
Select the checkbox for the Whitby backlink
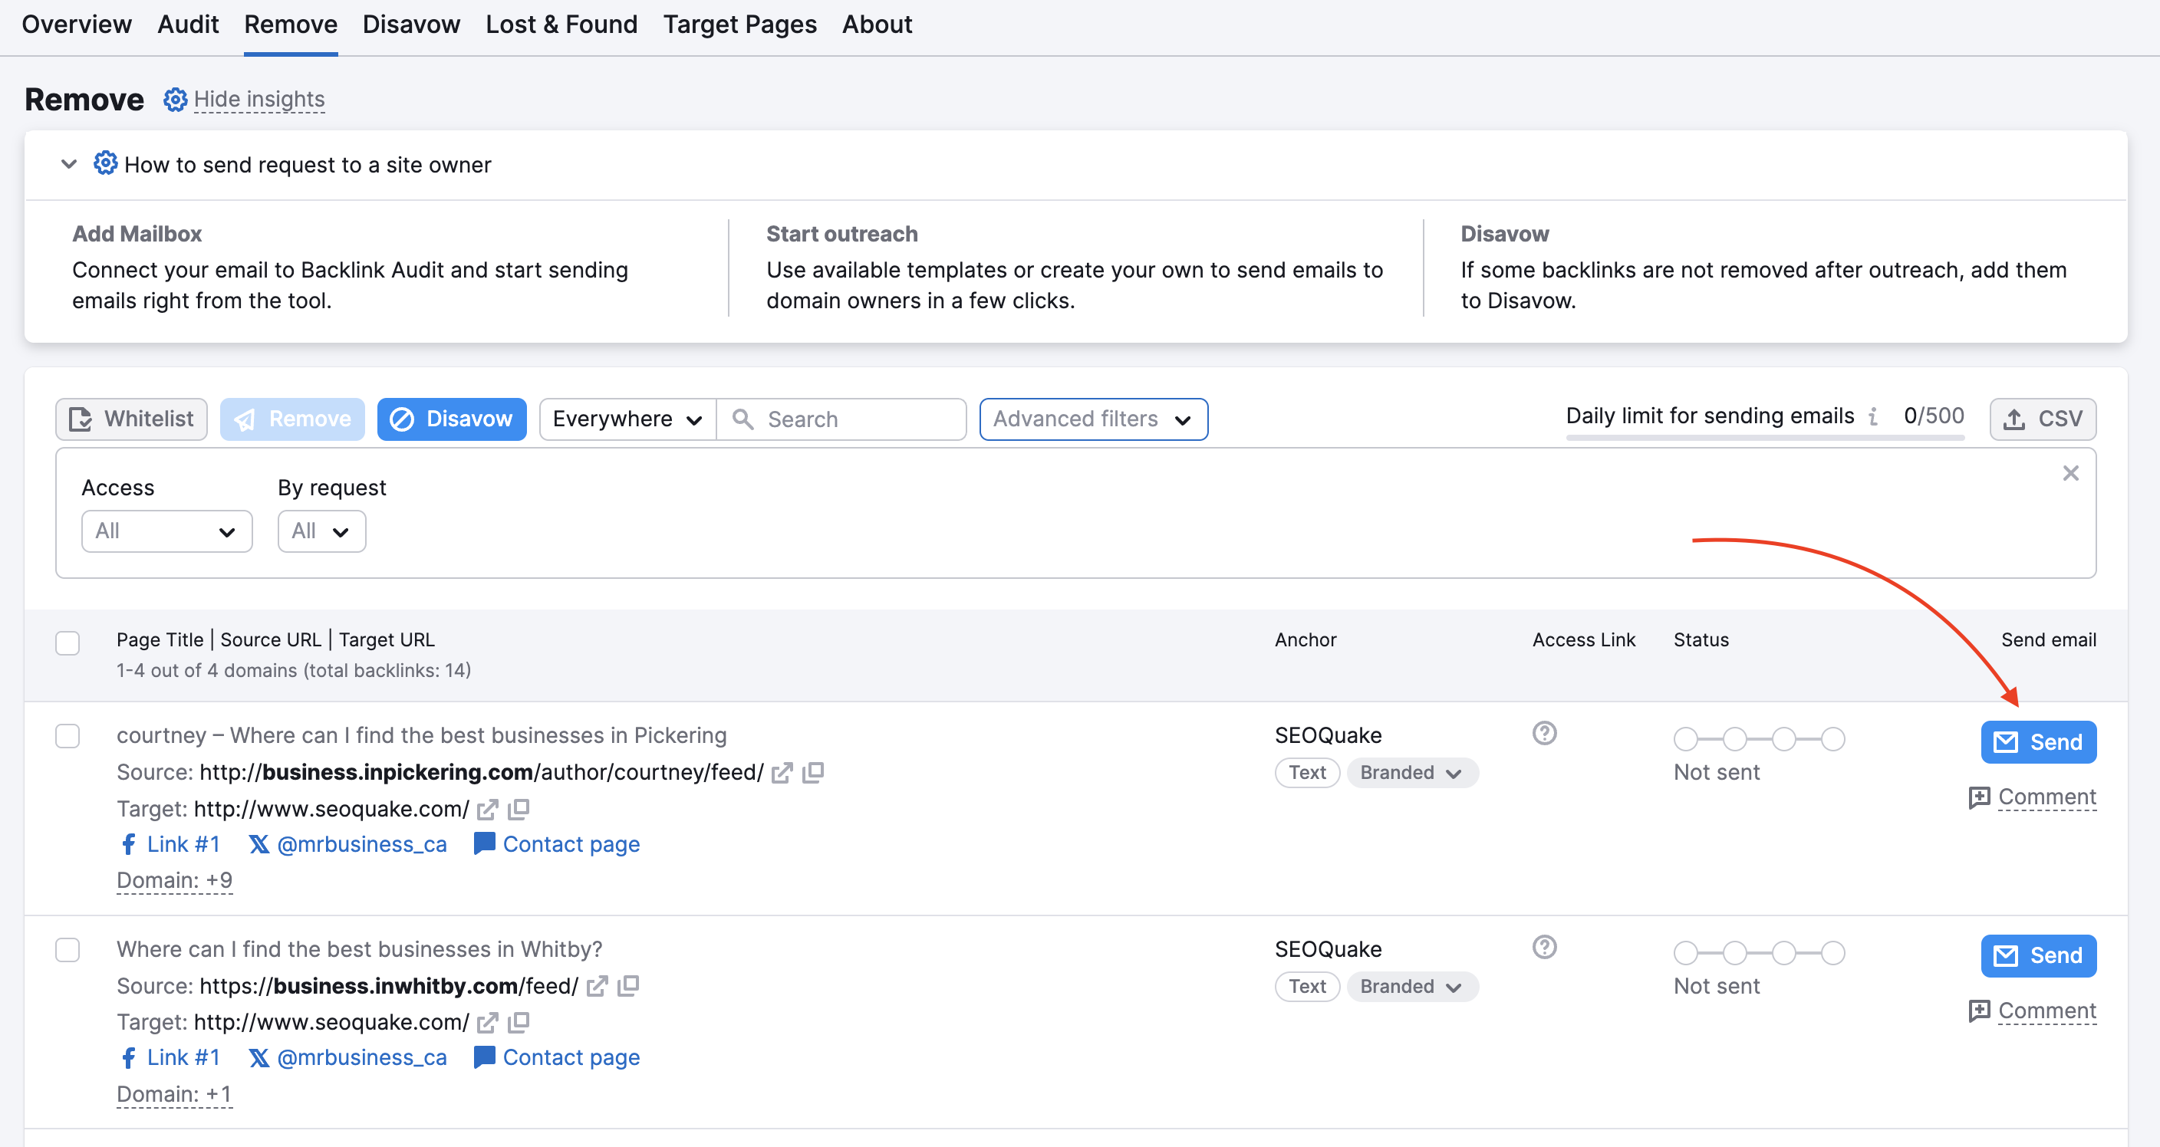68,949
